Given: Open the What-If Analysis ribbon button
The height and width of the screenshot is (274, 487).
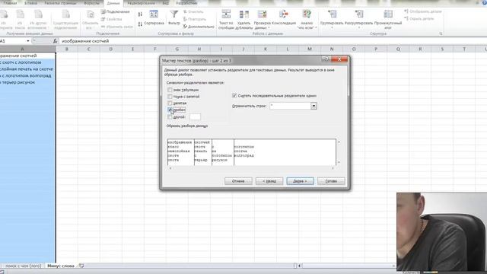Looking at the screenshot, I should [x=307, y=19].
